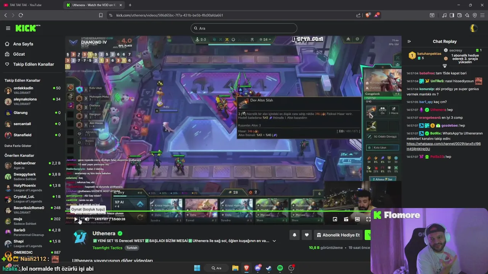The height and width of the screenshot is (274, 488).
Task: Click the Turkish language tag
Action: point(132,248)
